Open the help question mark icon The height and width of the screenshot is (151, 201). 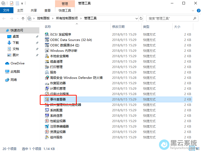(198, 11)
